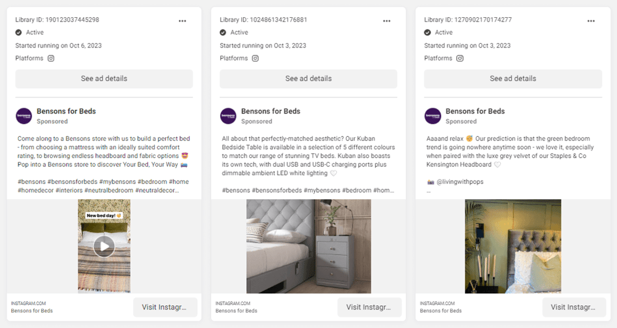This screenshot has height=328, width=617.
Task: Open three-dot menu for ad 1270902170174277
Action: coord(591,21)
